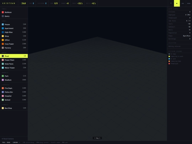Click the Day 1 indicator

click(97, 138)
